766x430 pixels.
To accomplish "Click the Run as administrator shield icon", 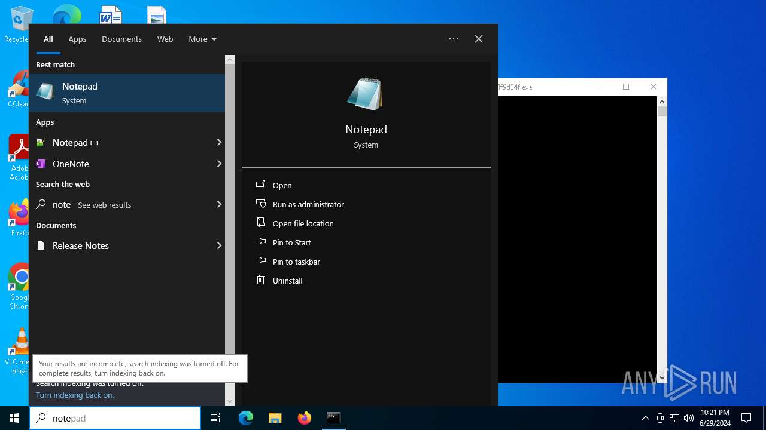I will 260,204.
